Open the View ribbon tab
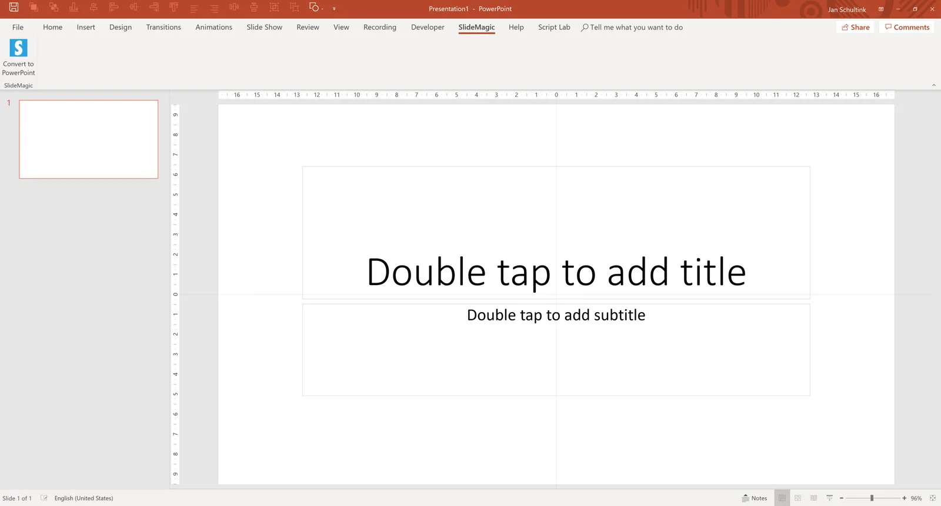Viewport: 941px width, 506px height. pyautogui.click(x=341, y=27)
